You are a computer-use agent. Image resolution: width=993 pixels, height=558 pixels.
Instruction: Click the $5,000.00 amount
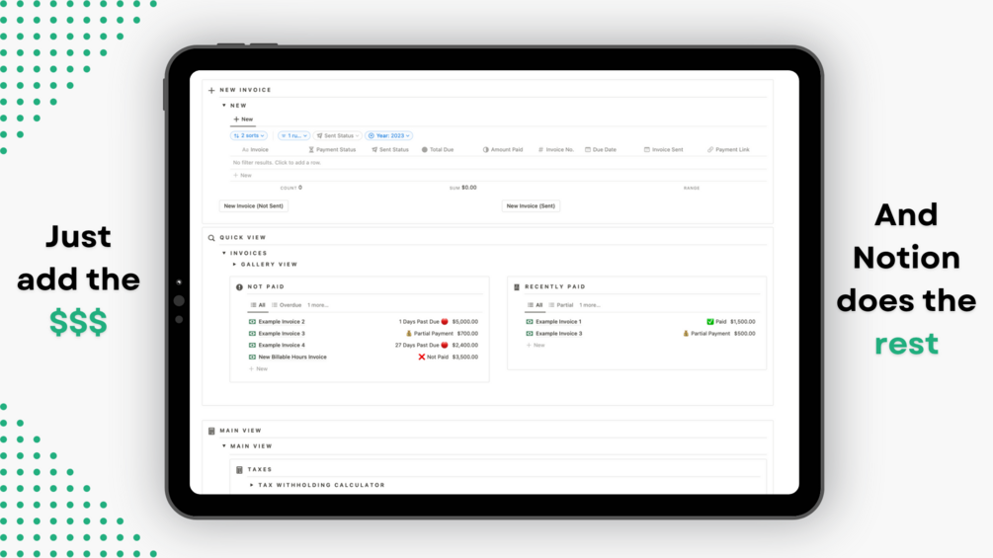tap(464, 322)
